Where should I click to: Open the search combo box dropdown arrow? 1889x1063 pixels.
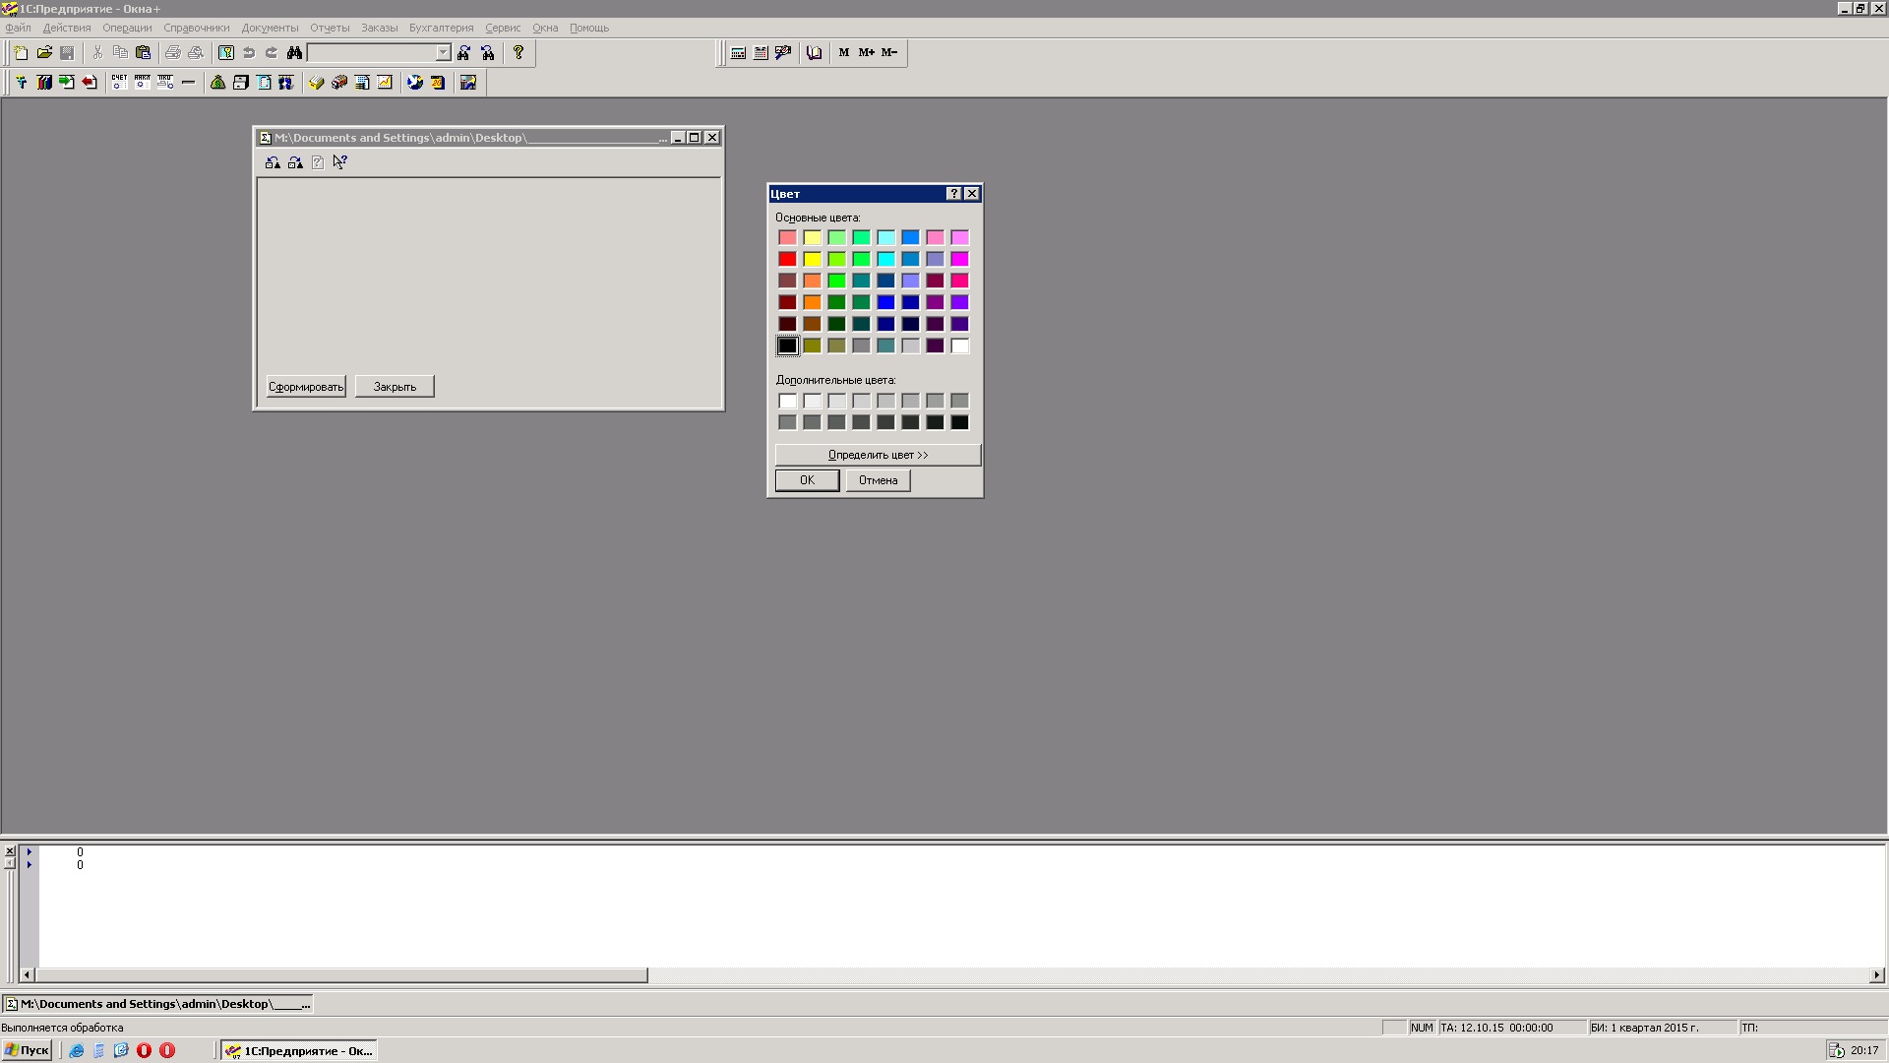pos(443,53)
